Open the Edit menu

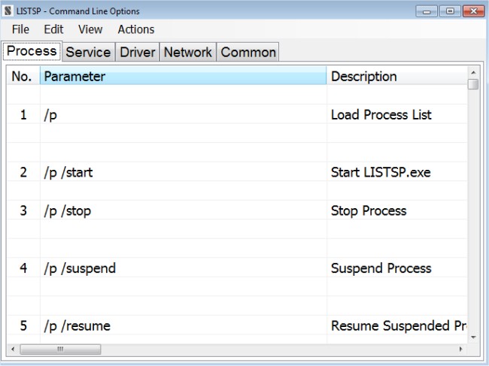[53, 29]
